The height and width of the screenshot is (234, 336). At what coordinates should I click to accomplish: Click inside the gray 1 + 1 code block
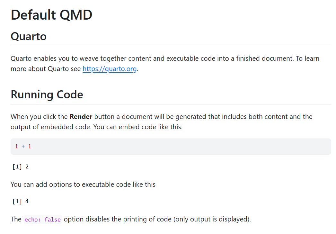click(171, 147)
